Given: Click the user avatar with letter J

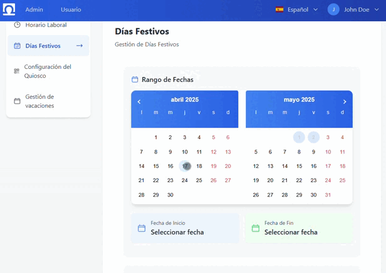Looking at the screenshot, I should point(333,10).
